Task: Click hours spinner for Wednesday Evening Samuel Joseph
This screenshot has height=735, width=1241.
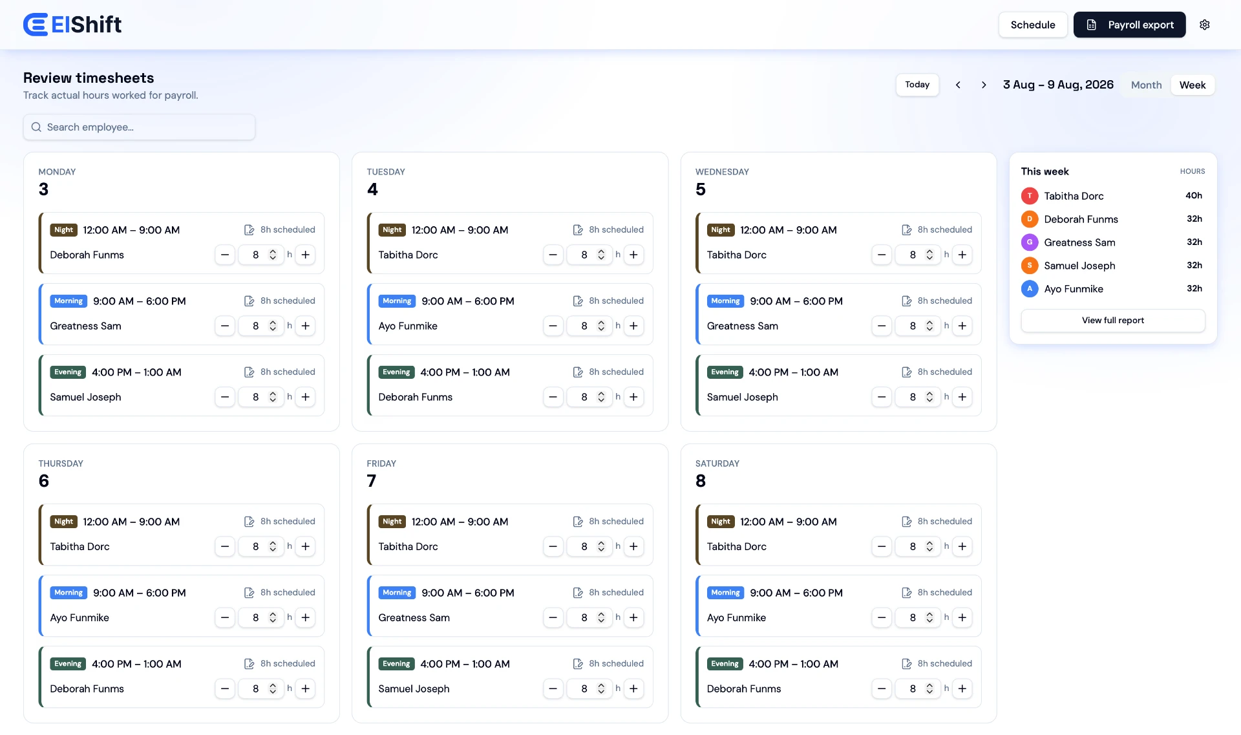Action: pos(929,397)
